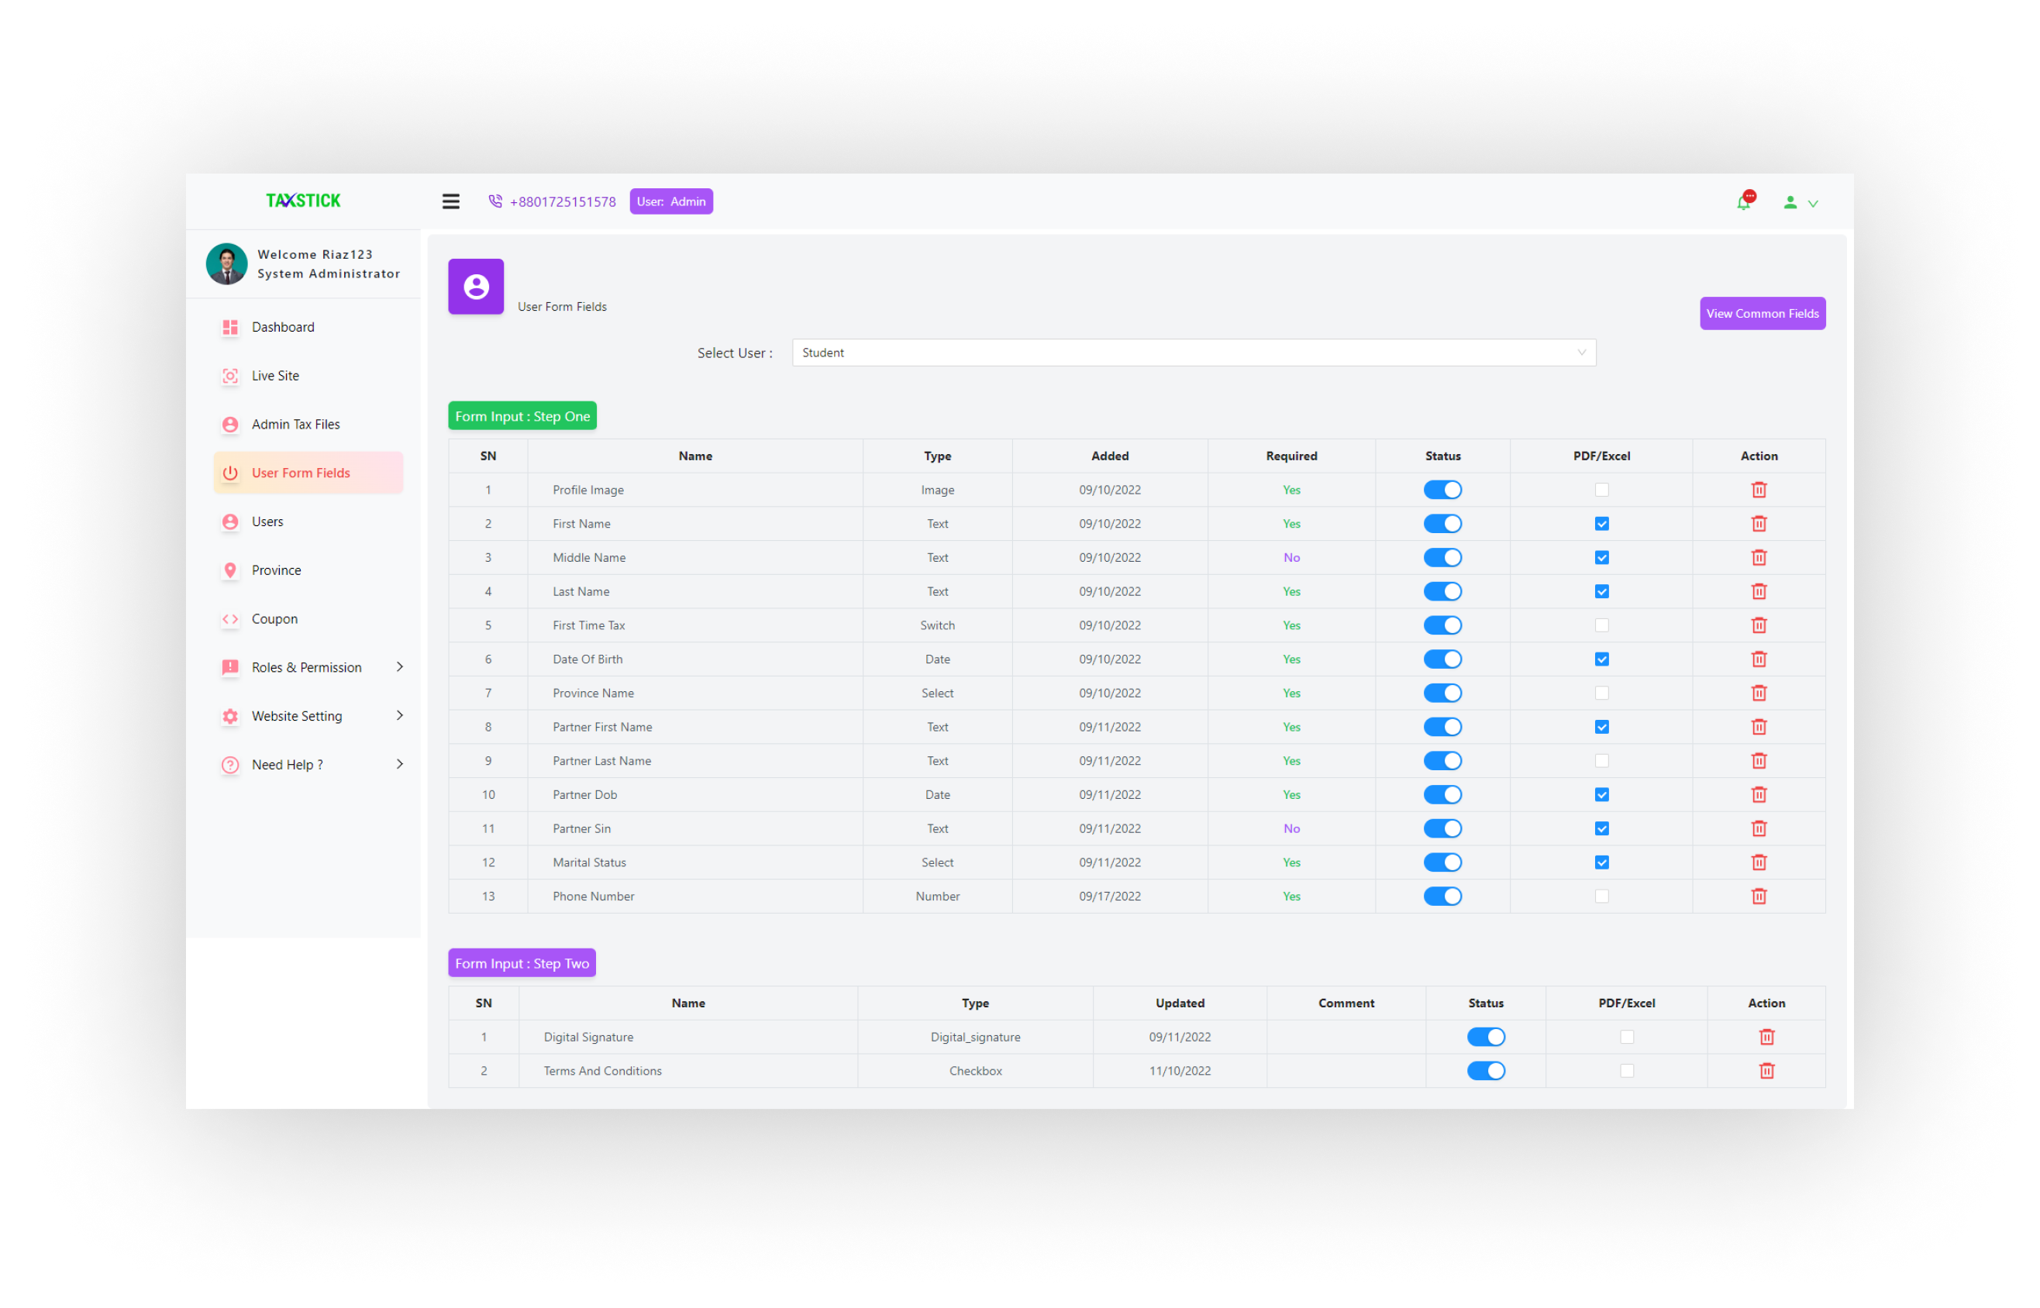This screenshot has height=1308, width=2040.
Task: Click the purple User Form Fields icon
Action: pyautogui.click(x=476, y=287)
